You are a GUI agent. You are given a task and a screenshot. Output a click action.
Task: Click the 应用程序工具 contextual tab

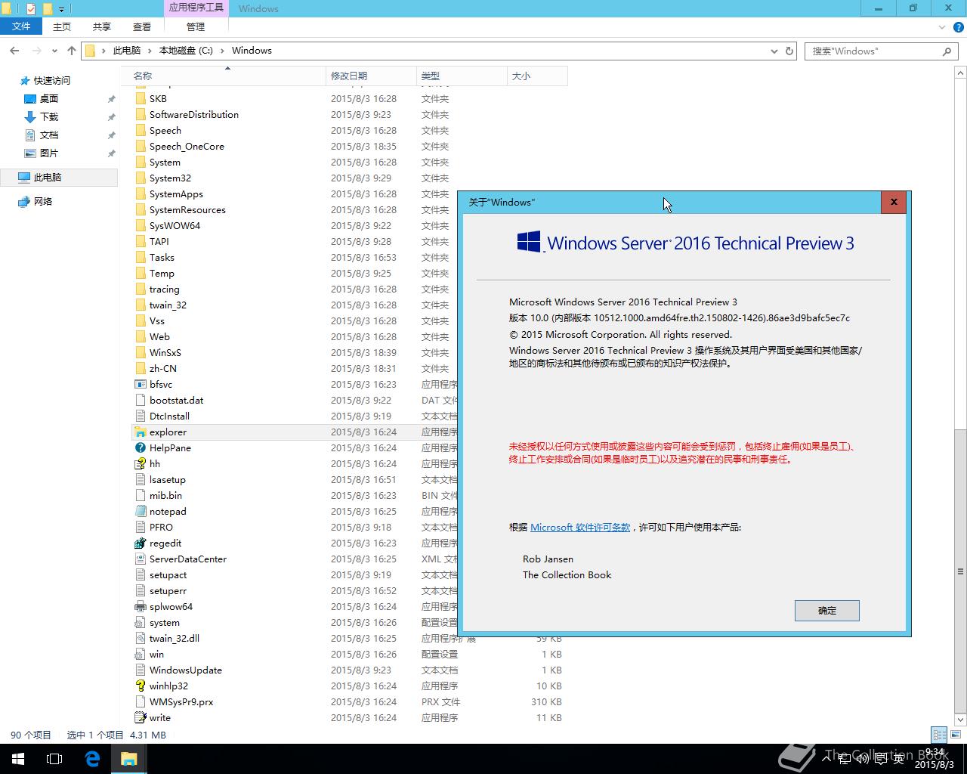coord(196,8)
